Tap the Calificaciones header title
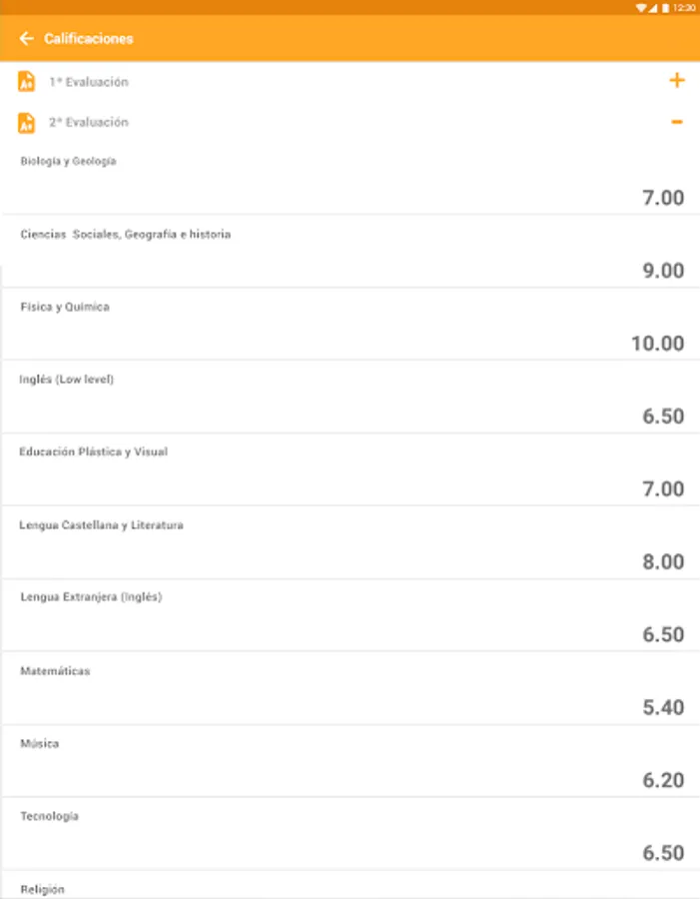 [89, 39]
